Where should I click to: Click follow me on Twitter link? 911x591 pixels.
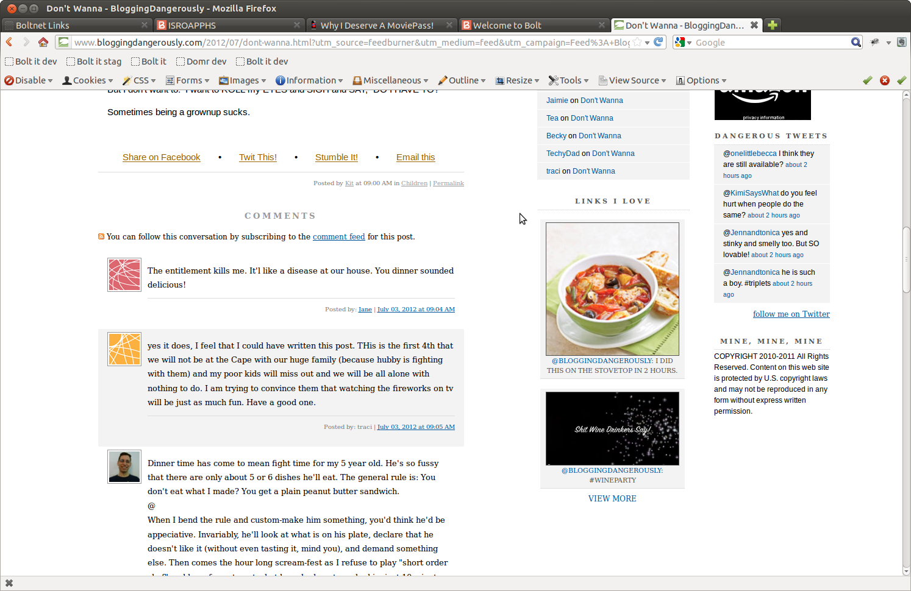click(x=791, y=314)
